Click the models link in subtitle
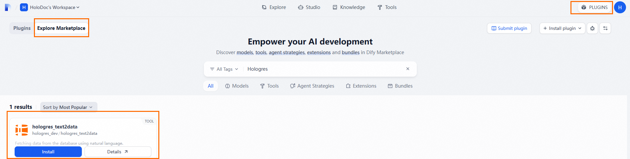Image resolution: width=630 pixels, height=159 pixels. click(244, 52)
